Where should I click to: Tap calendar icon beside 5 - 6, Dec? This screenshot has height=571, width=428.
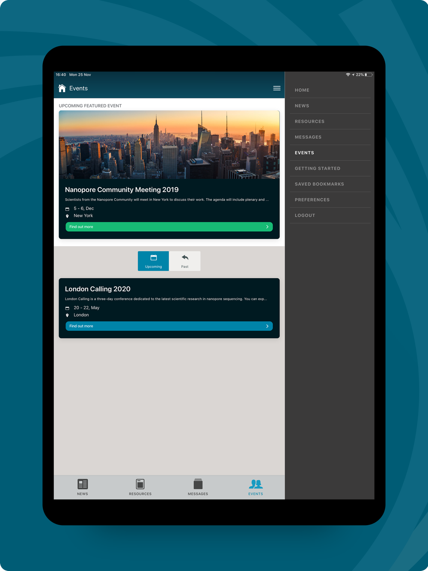pyautogui.click(x=67, y=209)
